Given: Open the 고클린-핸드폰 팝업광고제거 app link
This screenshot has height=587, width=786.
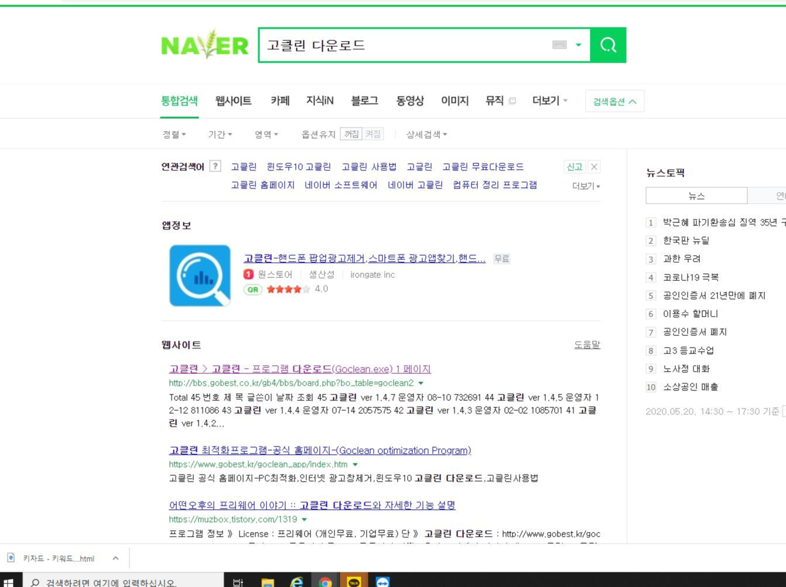Looking at the screenshot, I should click(364, 258).
